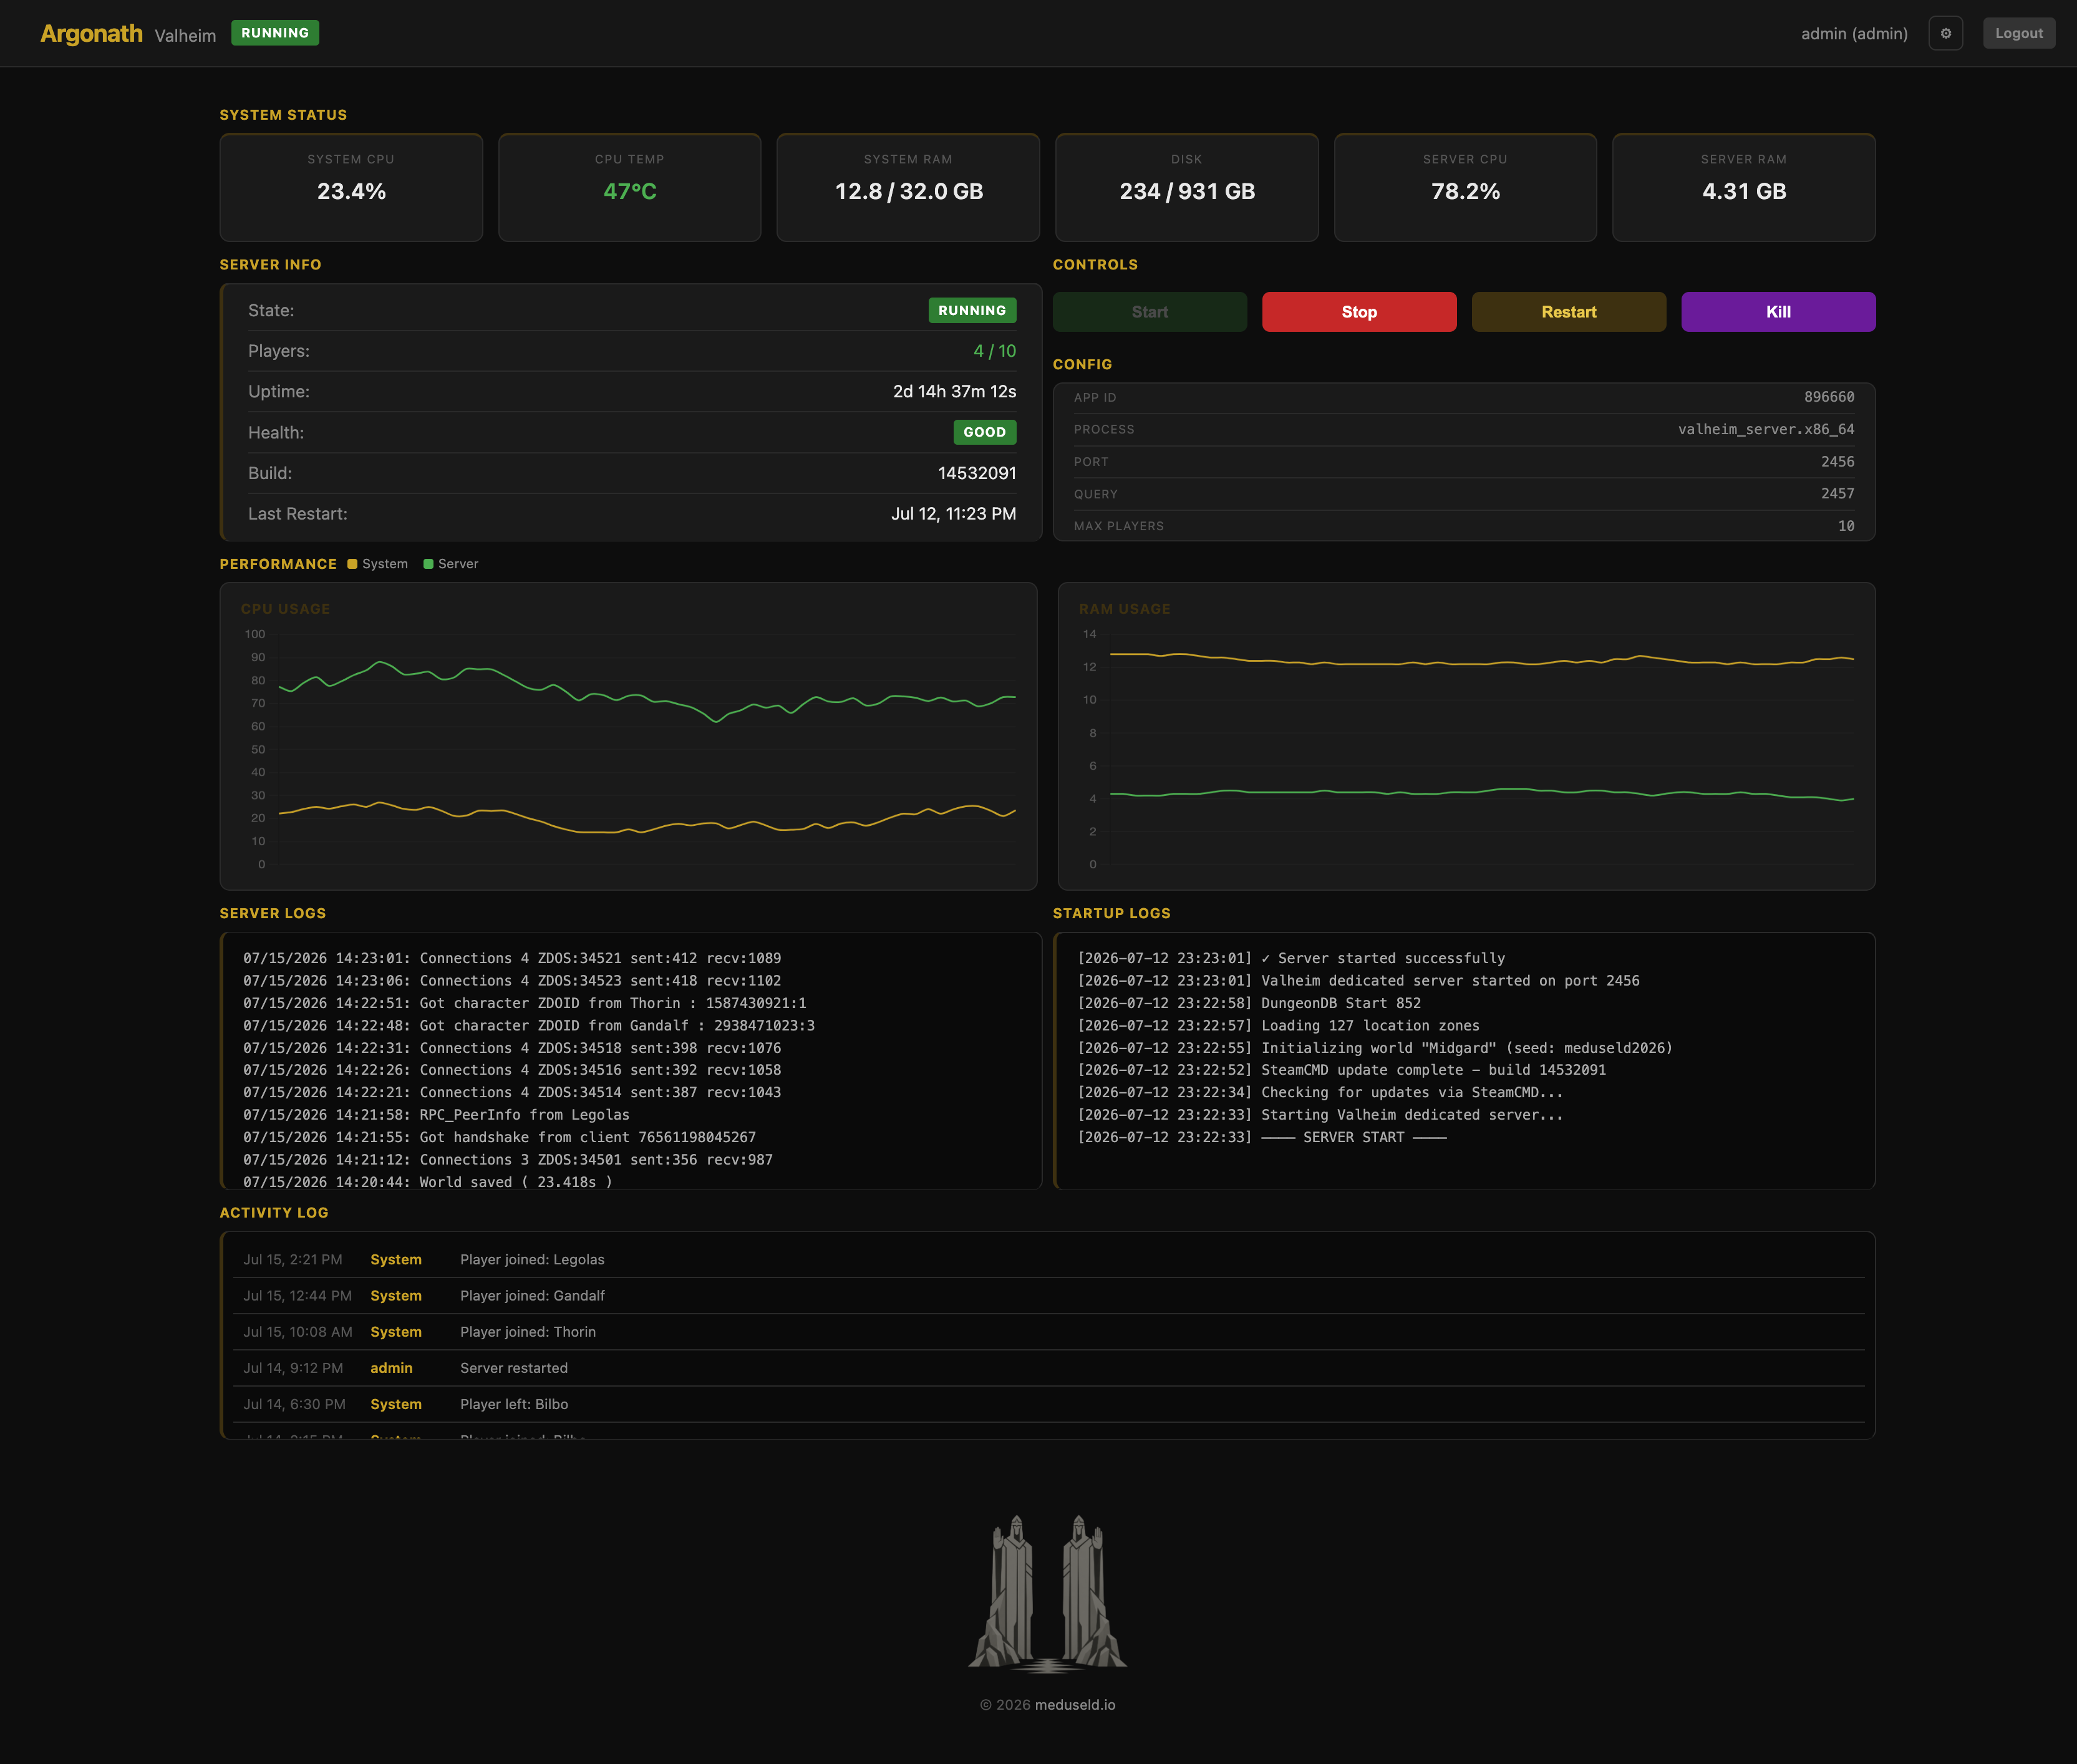Click the Argonath brand title
2077x1764 pixels.
click(x=91, y=34)
